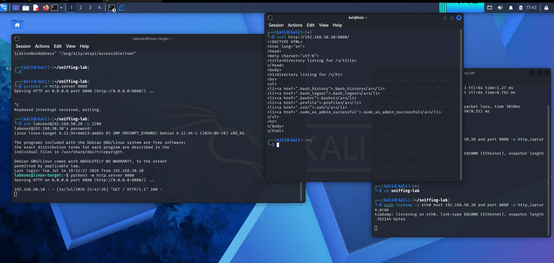Click the kali@kali window terminal icon
The height and width of the screenshot is (263, 554).
[270, 18]
